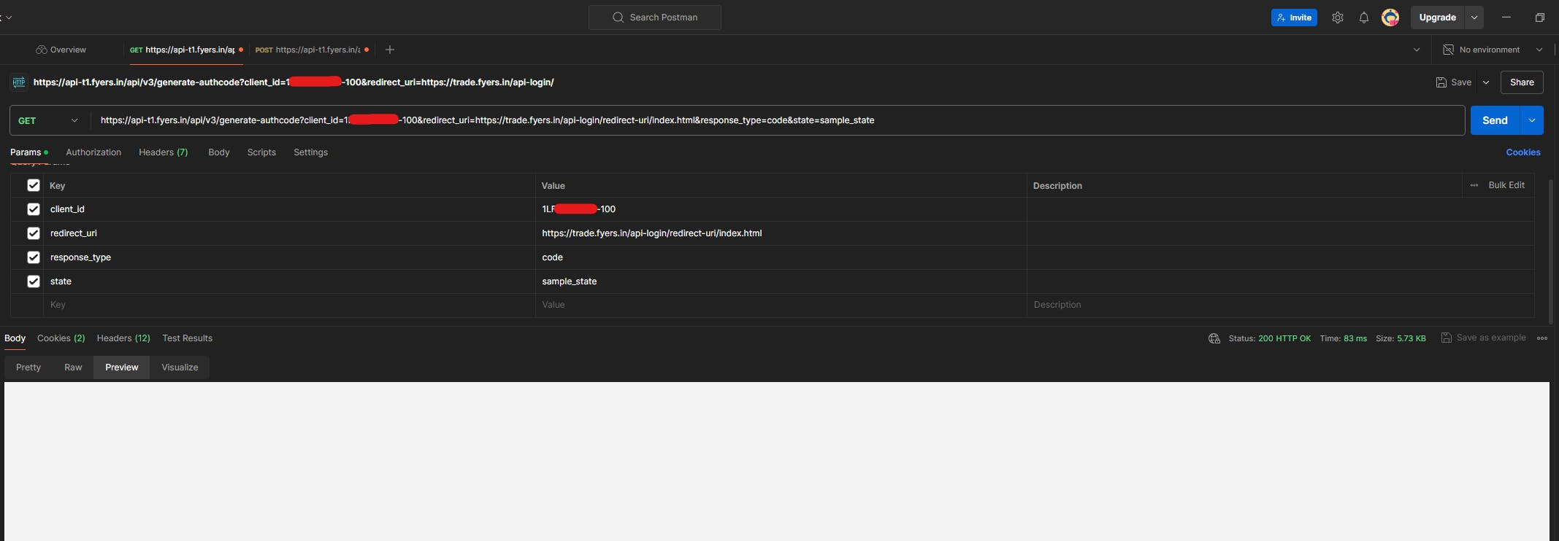Click the 'code' value cell
The width and height of the screenshot is (1559, 541).
[x=781, y=257]
